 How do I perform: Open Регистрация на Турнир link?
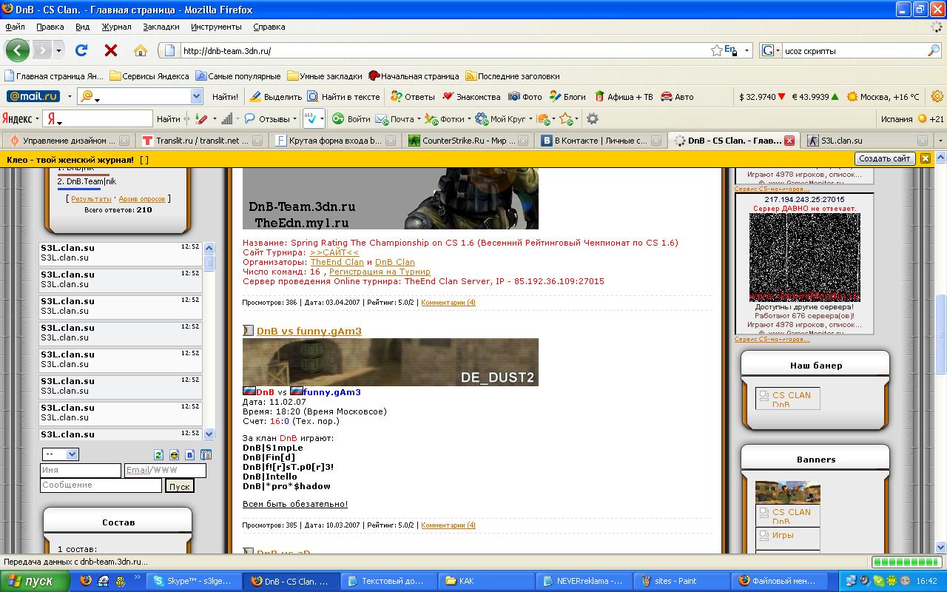(x=380, y=272)
